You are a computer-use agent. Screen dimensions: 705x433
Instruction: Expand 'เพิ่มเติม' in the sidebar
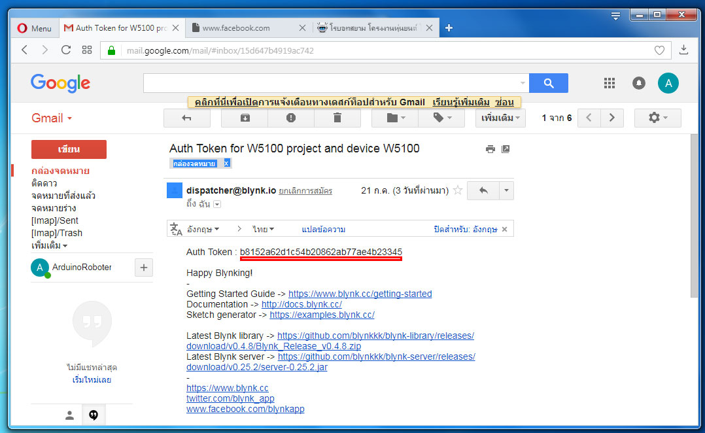49,246
